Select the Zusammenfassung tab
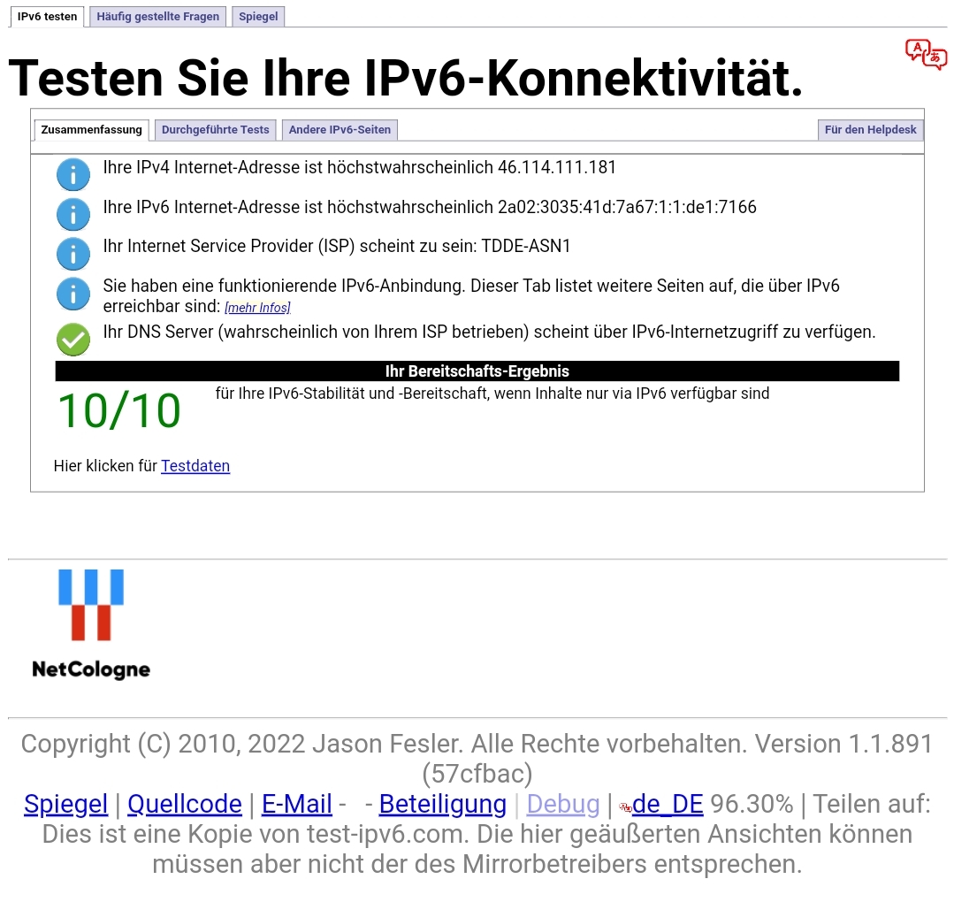 tap(91, 130)
